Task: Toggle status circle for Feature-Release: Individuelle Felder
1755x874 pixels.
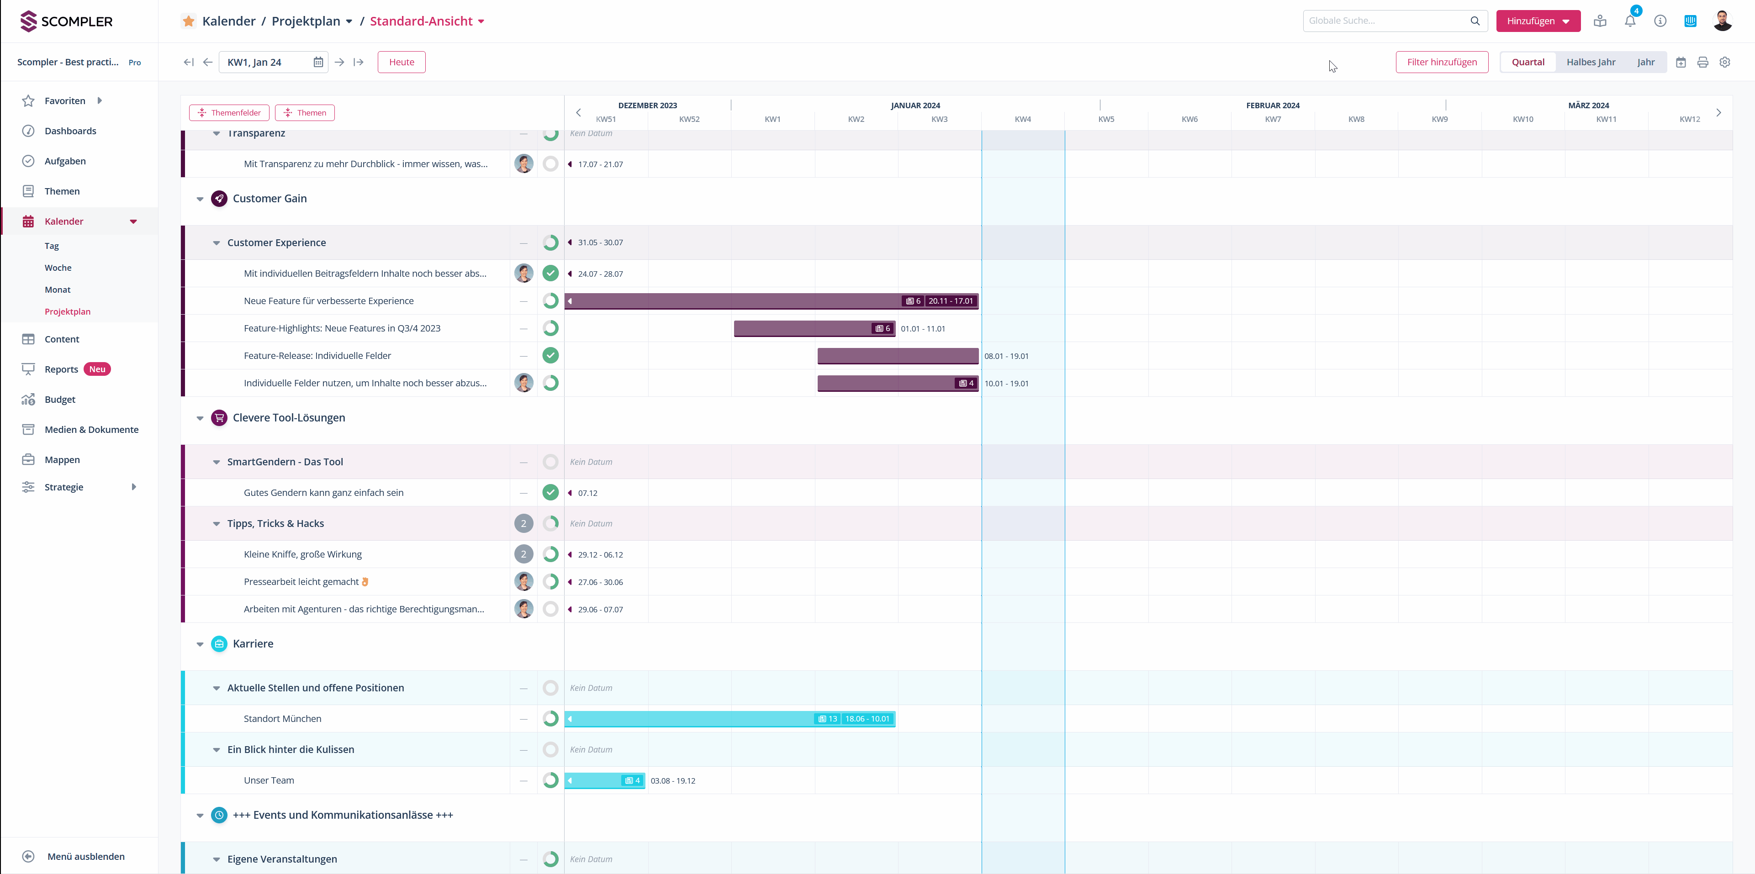Action: tap(550, 356)
